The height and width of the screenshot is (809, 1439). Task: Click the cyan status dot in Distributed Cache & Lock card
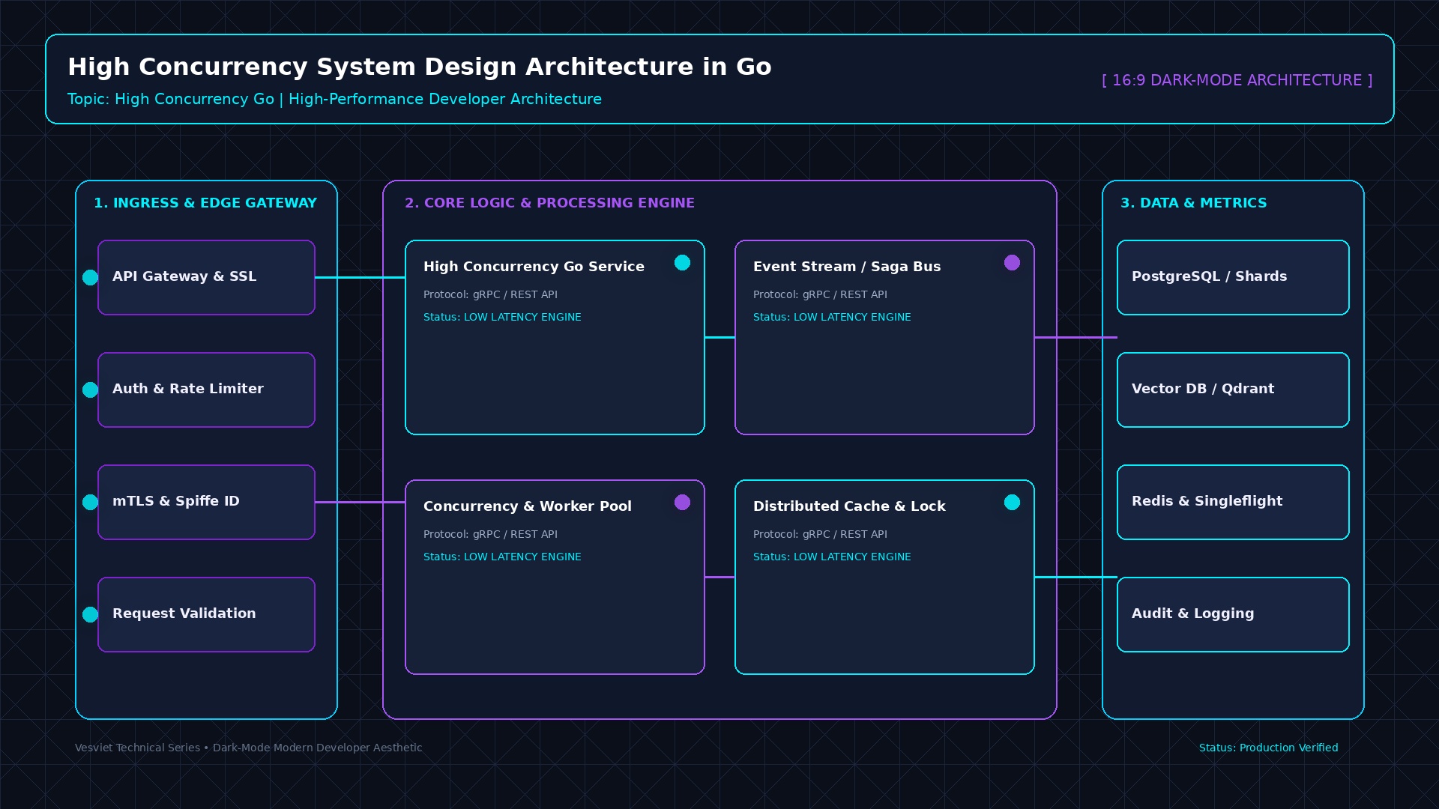point(1012,502)
